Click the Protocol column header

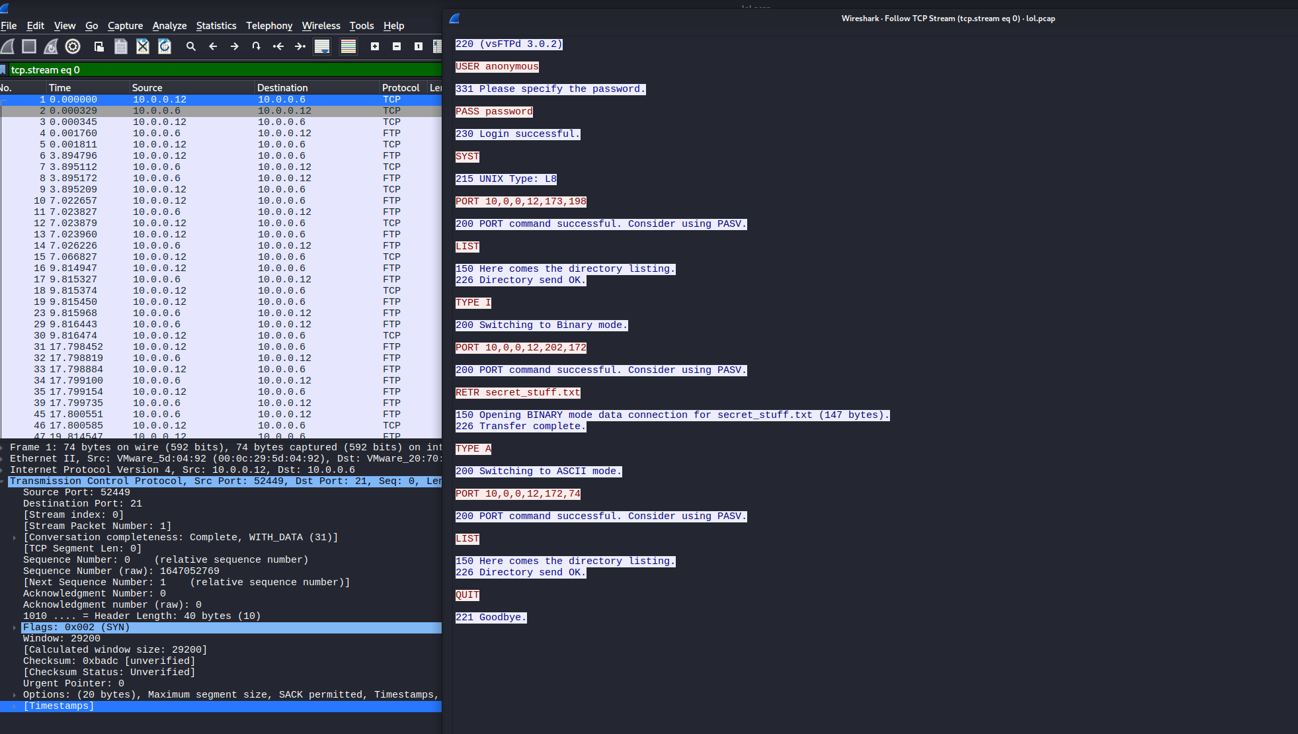(400, 88)
